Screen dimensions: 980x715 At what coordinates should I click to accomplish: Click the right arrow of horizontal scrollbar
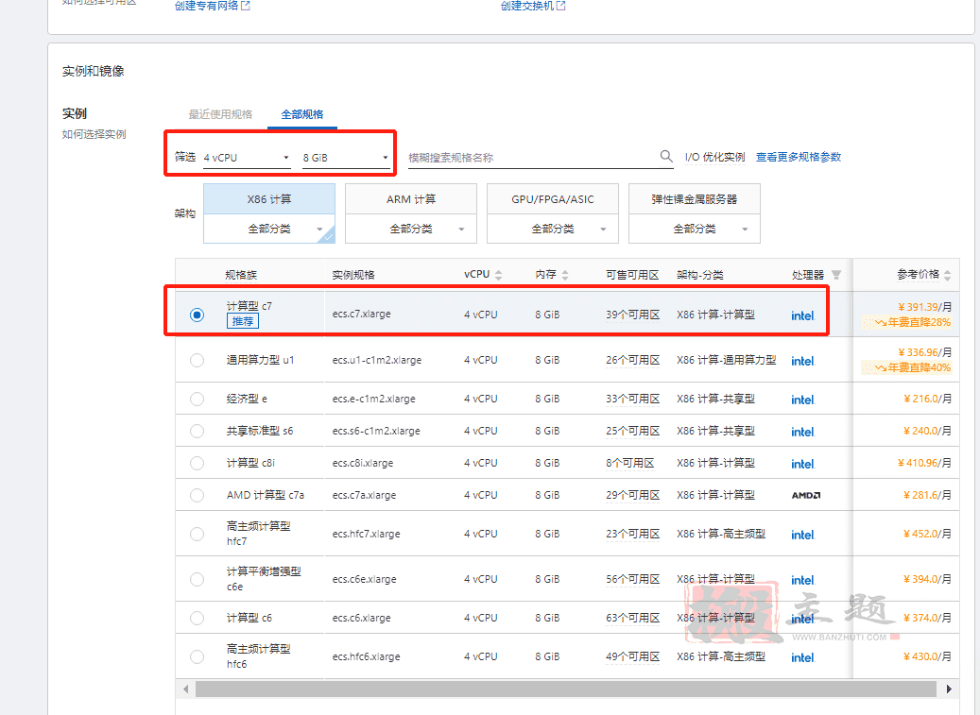tap(949, 689)
